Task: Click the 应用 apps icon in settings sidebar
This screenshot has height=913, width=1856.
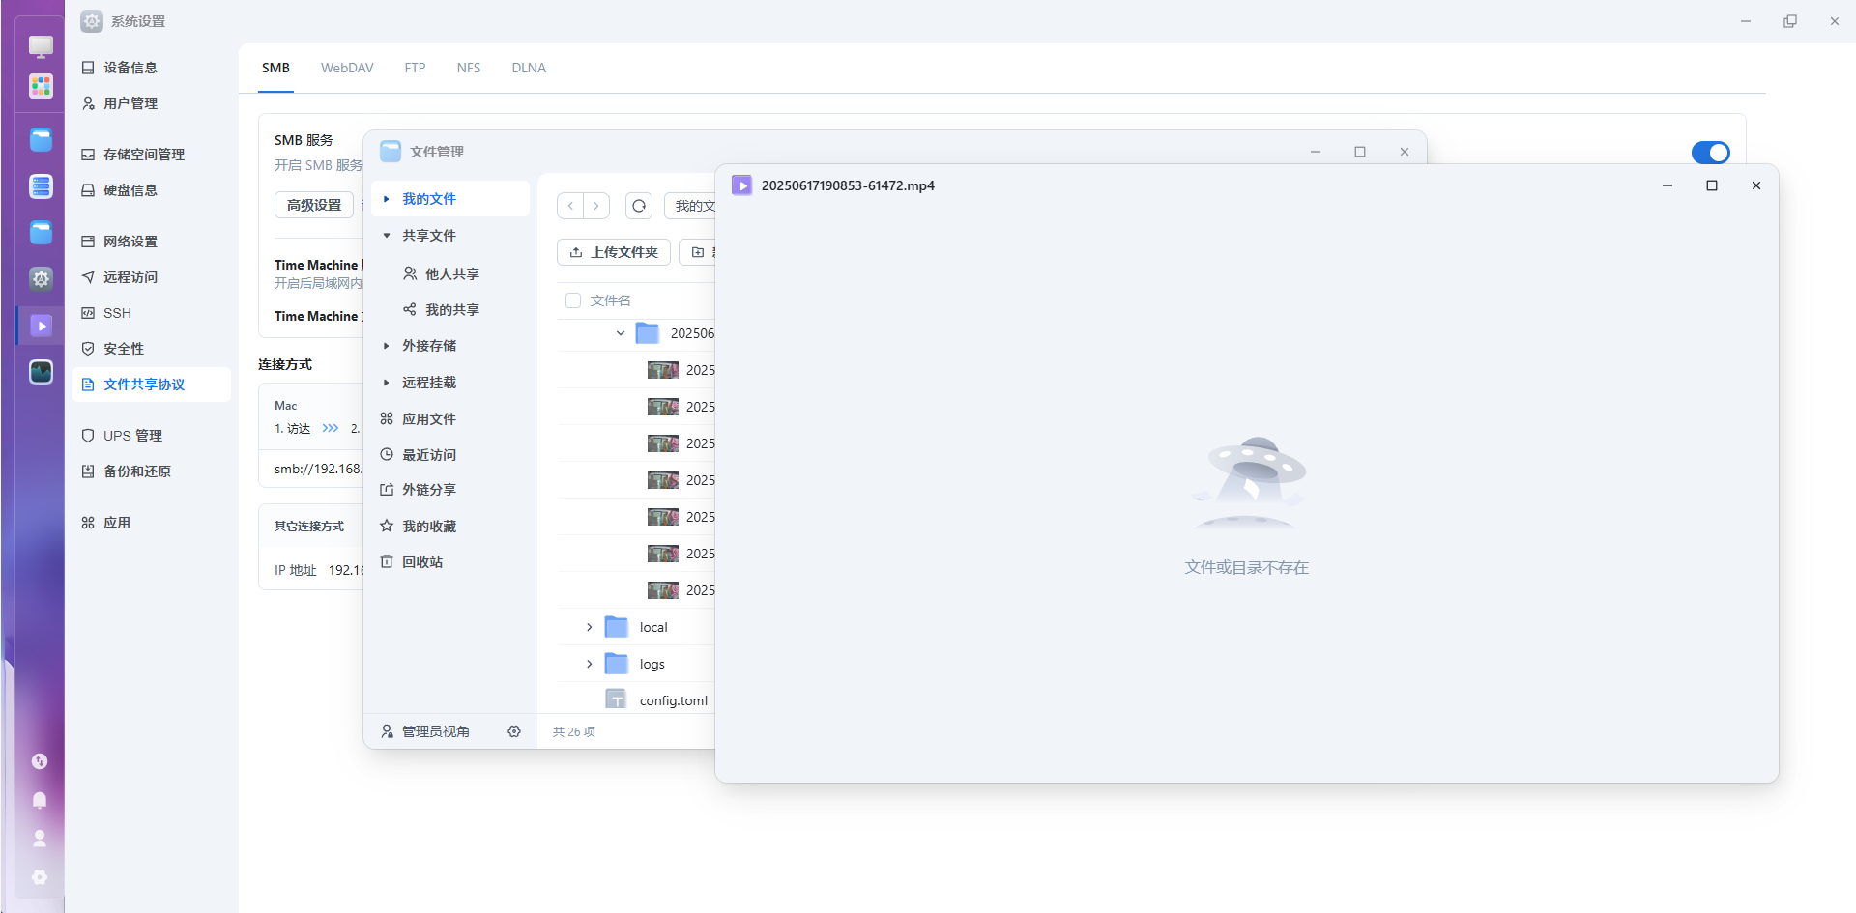Action: 88,523
